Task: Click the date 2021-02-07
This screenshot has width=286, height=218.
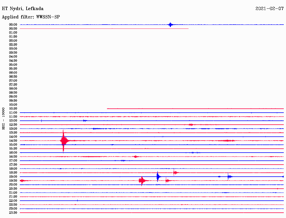Action: coord(270,9)
